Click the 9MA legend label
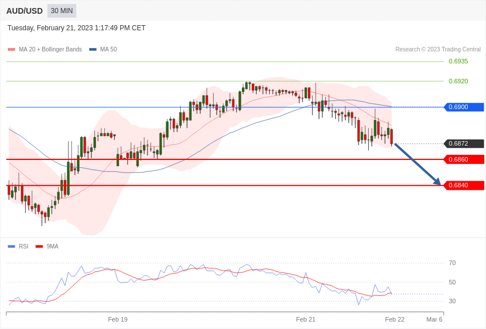 pos(53,247)
